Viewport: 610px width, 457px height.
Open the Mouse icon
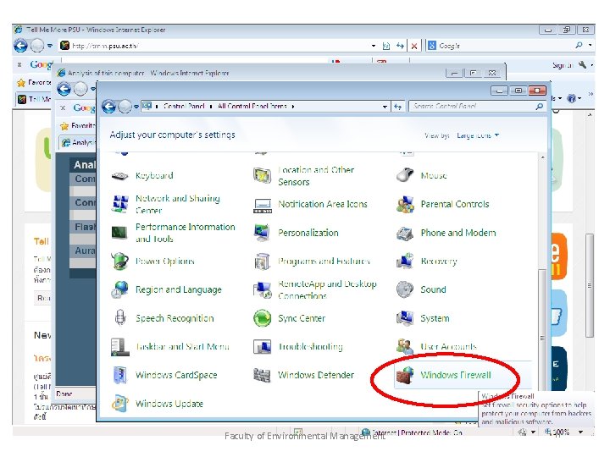(405, 176)
